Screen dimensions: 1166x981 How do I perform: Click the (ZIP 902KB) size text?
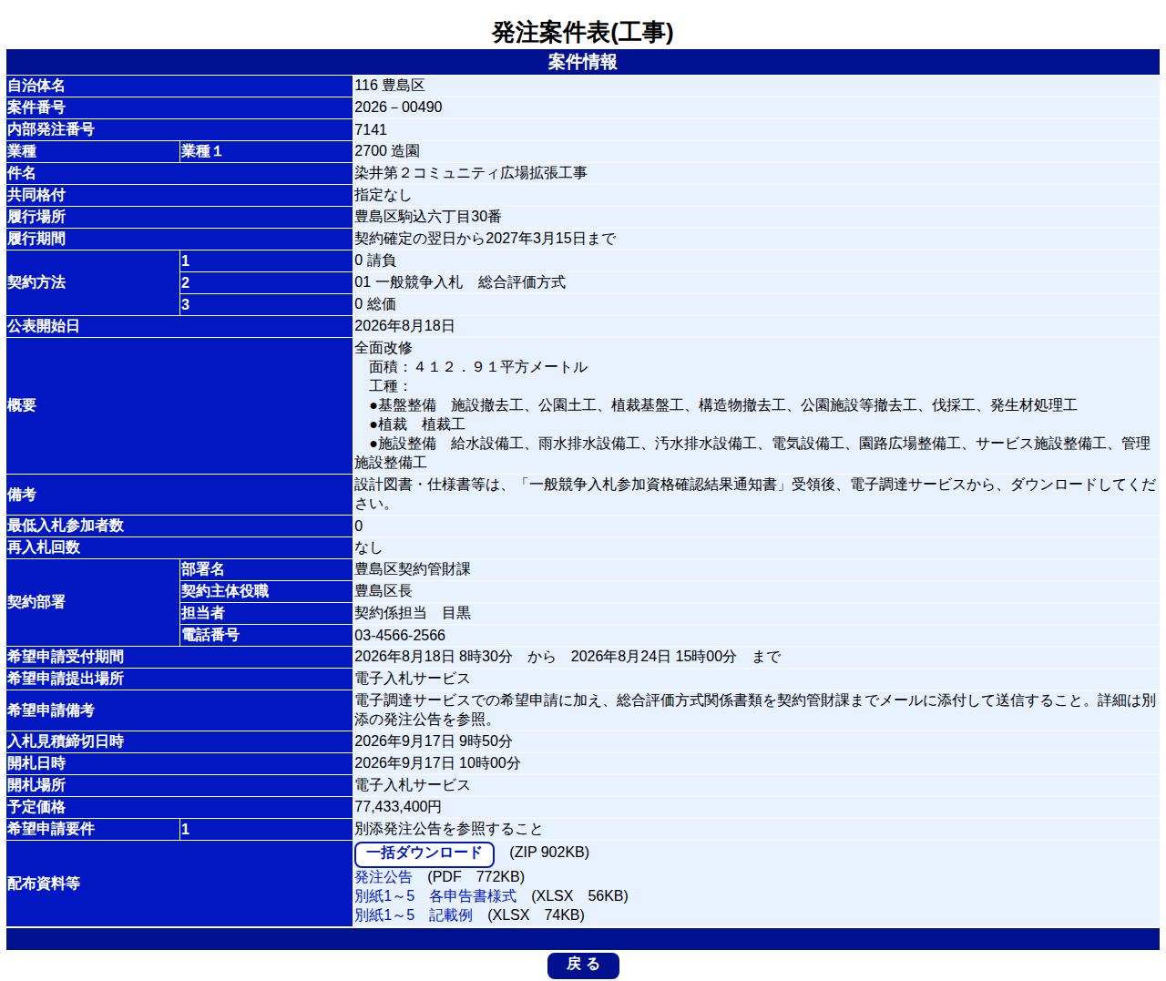point(549,853)
